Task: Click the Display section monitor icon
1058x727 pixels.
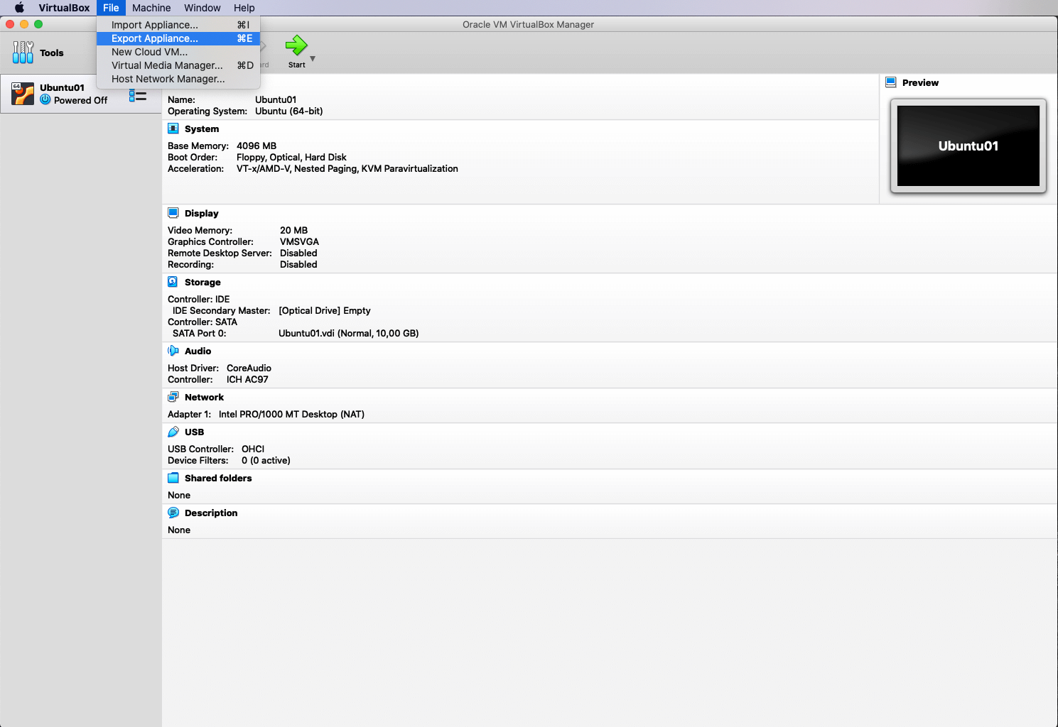Action: click(173, 213)
